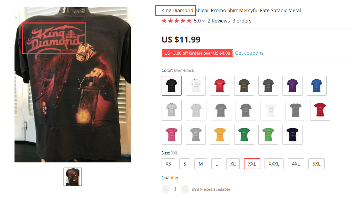Select the black t-shirt color option
The image size is (355, 198).
pyautogui.click(x=172, y=86)
